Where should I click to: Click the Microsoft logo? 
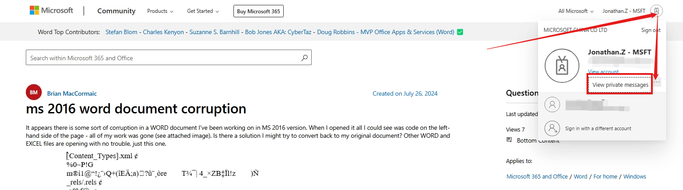click(x=51, y=10)
